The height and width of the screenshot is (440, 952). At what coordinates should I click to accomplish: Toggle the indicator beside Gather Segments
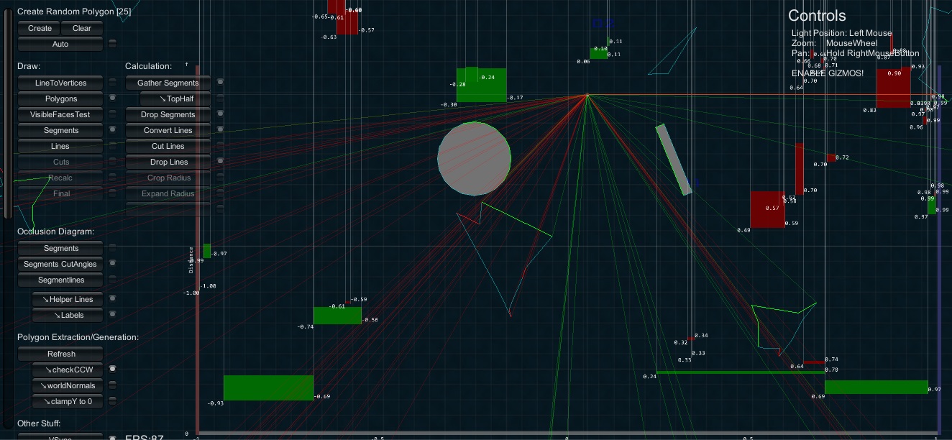(220, 83)
